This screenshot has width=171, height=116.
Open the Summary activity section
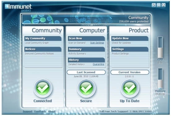(x=86, y=49)
